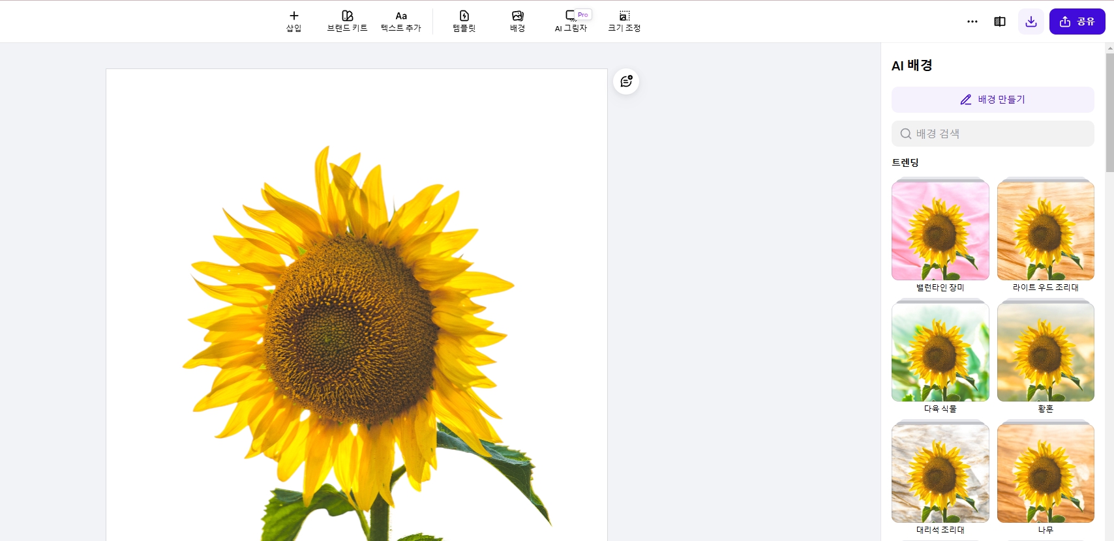Click the feedback chat icon beside canvas
Viewport: 1114px width, 541px height.
(626, 81)
